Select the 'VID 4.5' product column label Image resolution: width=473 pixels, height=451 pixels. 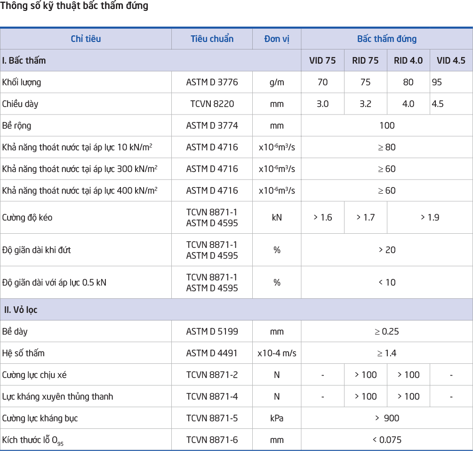click(x=451, y=61)
